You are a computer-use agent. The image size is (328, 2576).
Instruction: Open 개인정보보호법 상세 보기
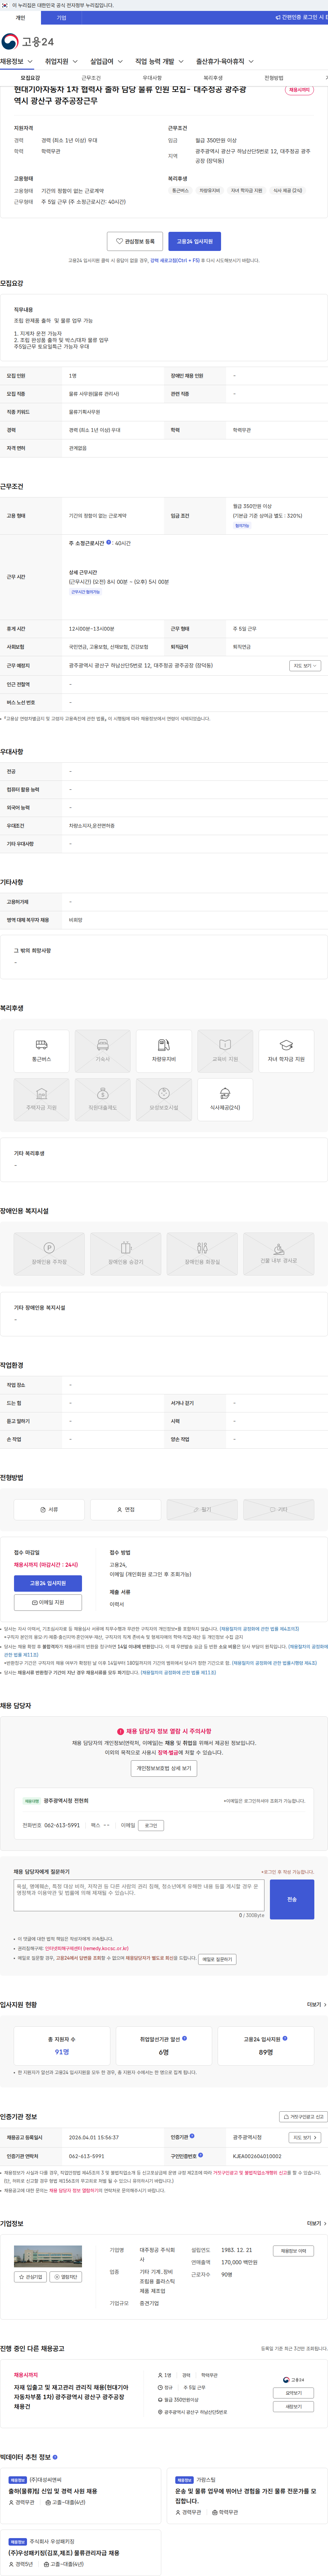click(x=164, y=1768)
